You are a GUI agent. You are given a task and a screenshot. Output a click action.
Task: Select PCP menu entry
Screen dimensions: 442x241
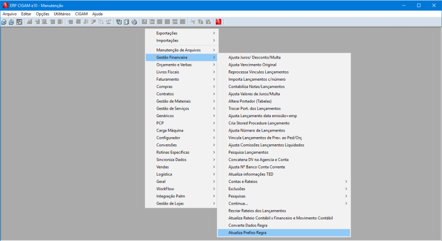click(181, 123)
